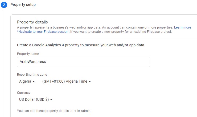The image size is (197, 117).
Task: Focus the Property name input field
Action: (x=83, y=62)
